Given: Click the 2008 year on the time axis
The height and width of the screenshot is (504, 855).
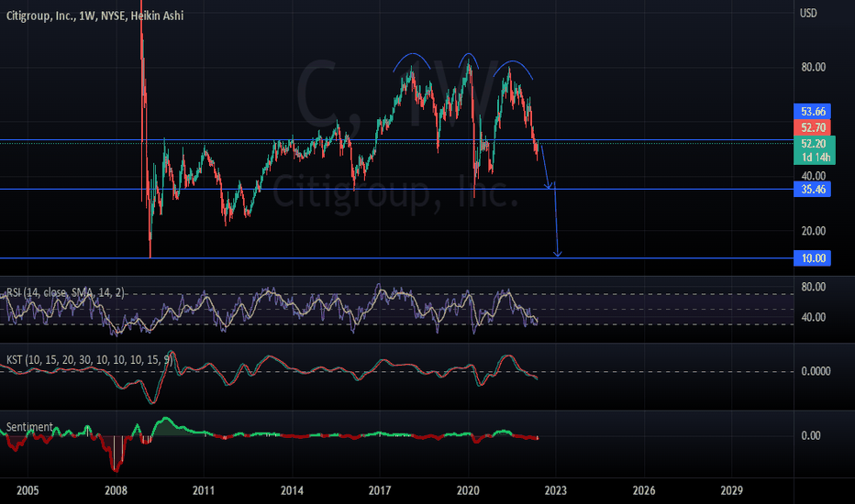Looking at the screenshot, I should point(116,490).
